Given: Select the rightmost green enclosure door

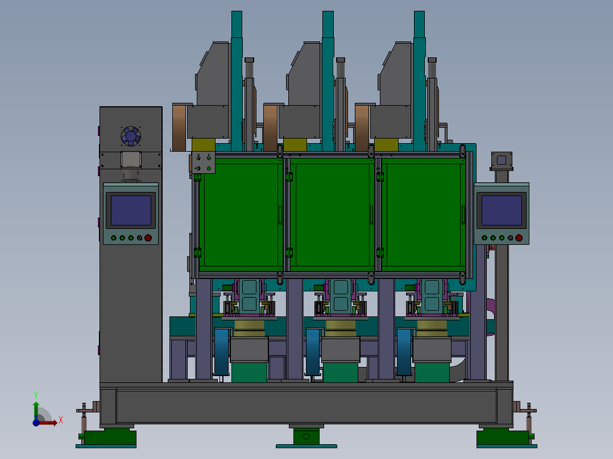Looking at the screenshot, I should (424, 215).
